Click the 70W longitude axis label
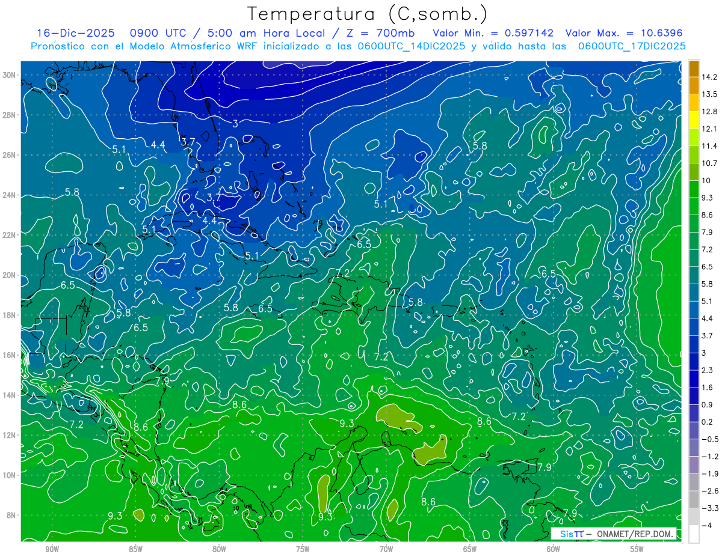722x557 pixels. (x=386, y=549)
